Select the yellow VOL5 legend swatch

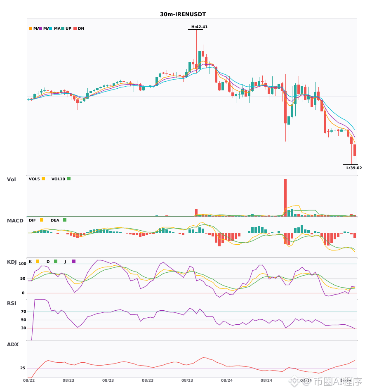pos(43,179)
